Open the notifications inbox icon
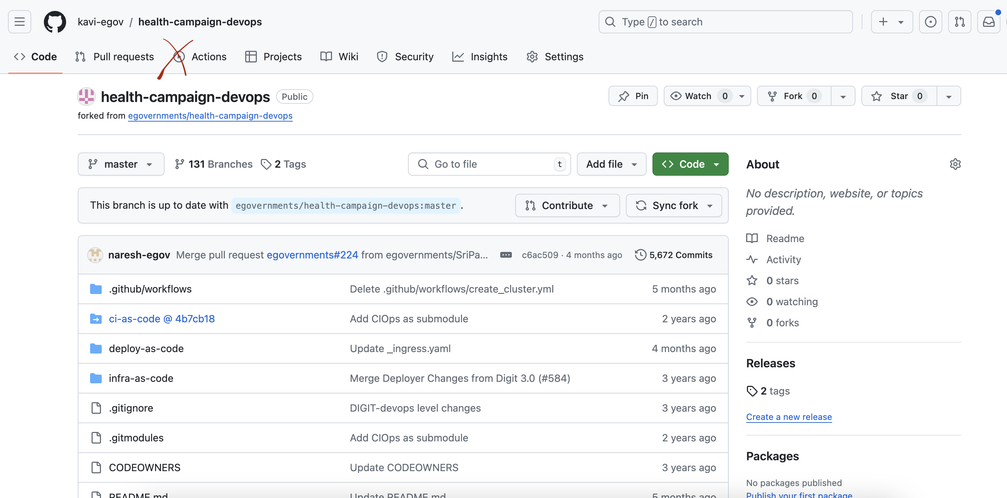The height and width of the screenshot is (498, 1007). coord(988,22)
